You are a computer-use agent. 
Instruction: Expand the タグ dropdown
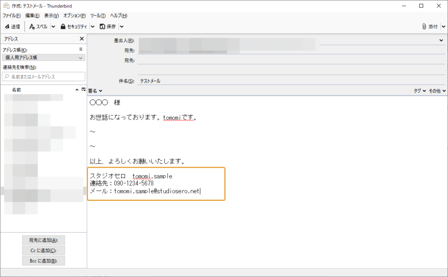[x=421, y=91]
